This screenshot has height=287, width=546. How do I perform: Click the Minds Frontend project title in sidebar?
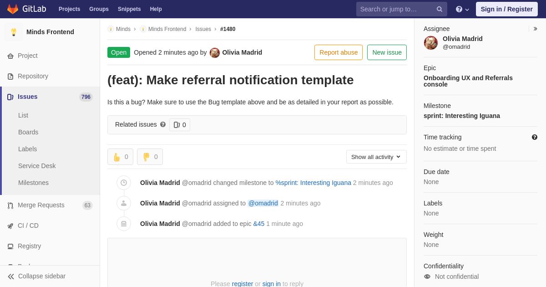coord(50,32)
